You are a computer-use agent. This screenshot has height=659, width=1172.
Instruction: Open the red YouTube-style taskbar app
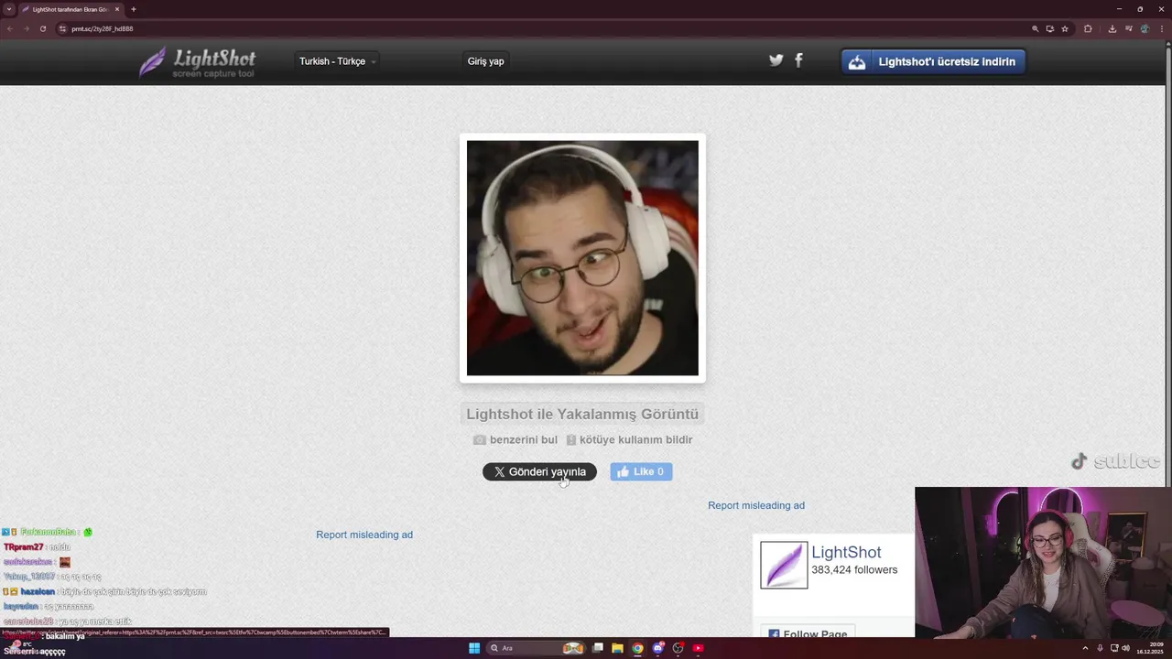(698, 648)
